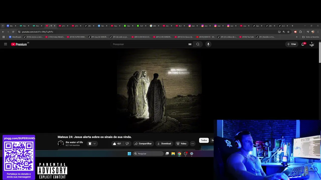Click the Compartilhar share button
The height and width of the screenshot is (180, 321).
pos(143,143)
